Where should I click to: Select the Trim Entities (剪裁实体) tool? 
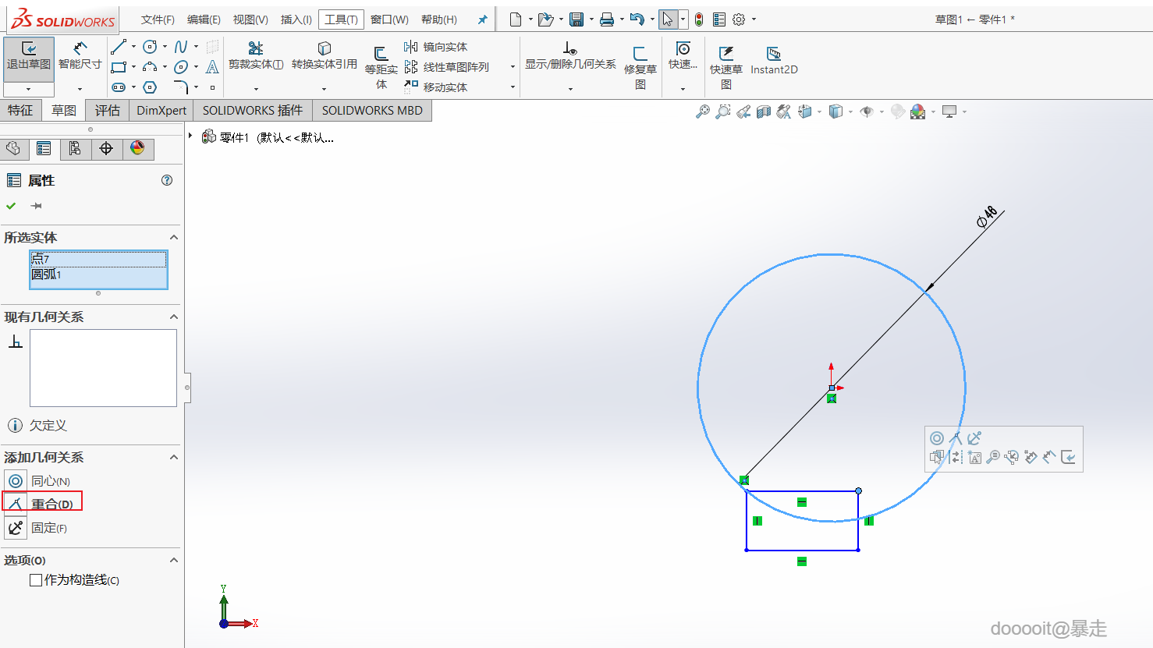pos(255,55)
